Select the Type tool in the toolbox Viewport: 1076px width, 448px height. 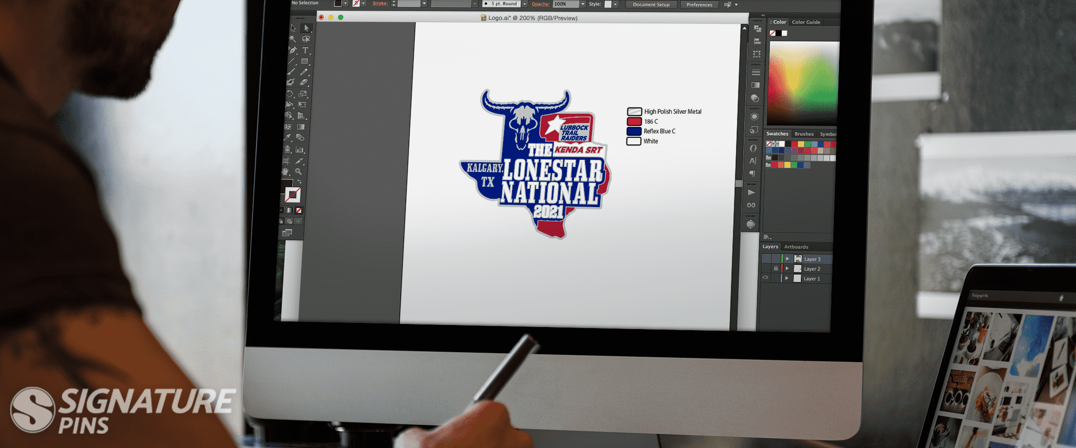pos(305,50)
